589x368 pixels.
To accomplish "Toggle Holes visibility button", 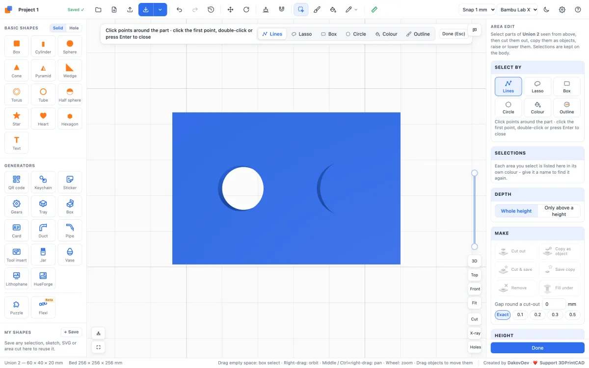I will point(475,347).
